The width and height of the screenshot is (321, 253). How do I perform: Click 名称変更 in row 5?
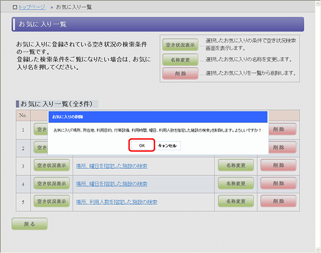(x=236, y=202)
